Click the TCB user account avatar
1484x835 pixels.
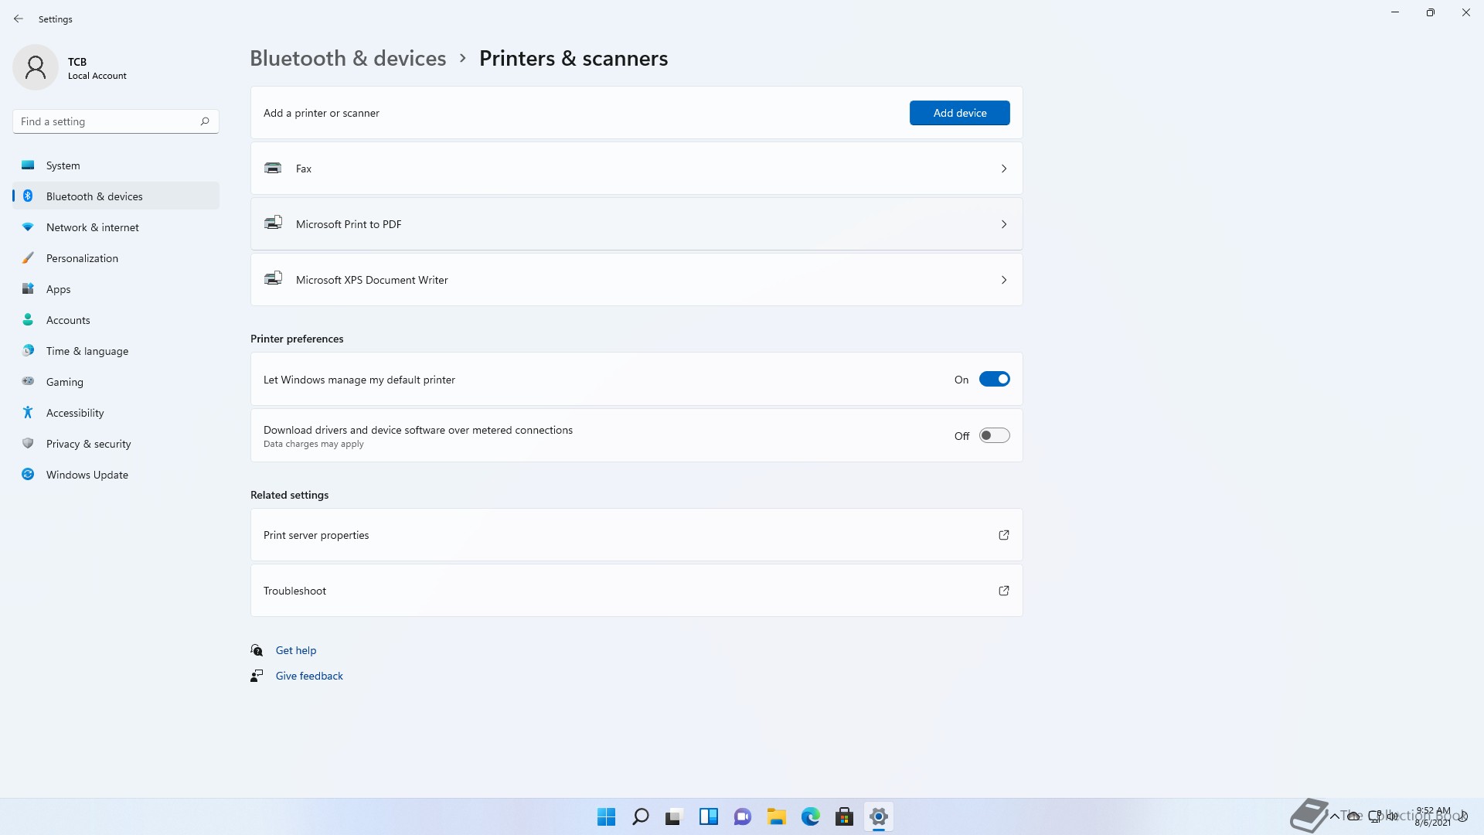pyautogui.click(x=36, y=67)
